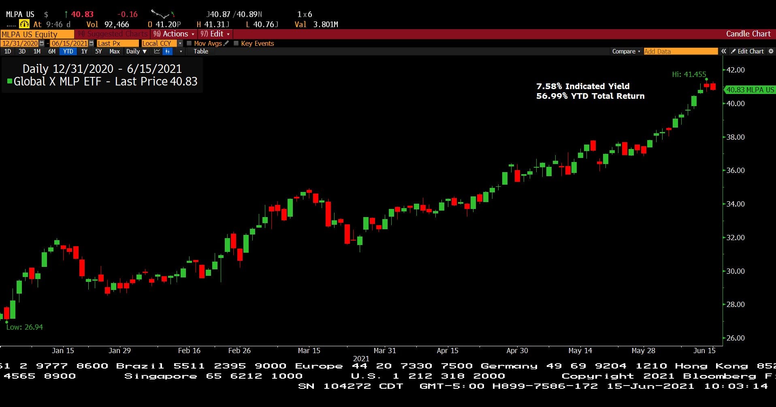This screenshot has width=776, height=407.
Task: Click the '7.58% Indicated Yield' annotation
Action: [x=583, y=86]
